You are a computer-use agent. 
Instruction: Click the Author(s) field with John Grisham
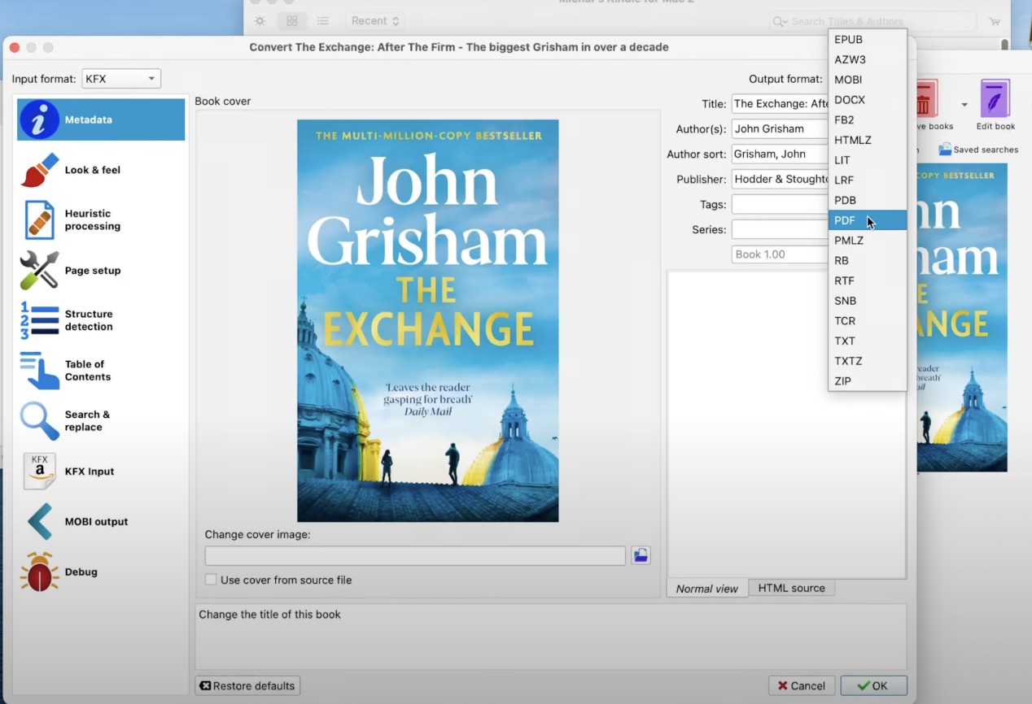780,128
